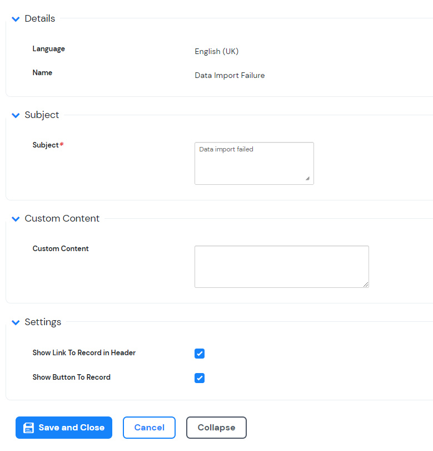Grab the Subject box resize handle
The width and height of the screenshot is (433, 451).
308,179
